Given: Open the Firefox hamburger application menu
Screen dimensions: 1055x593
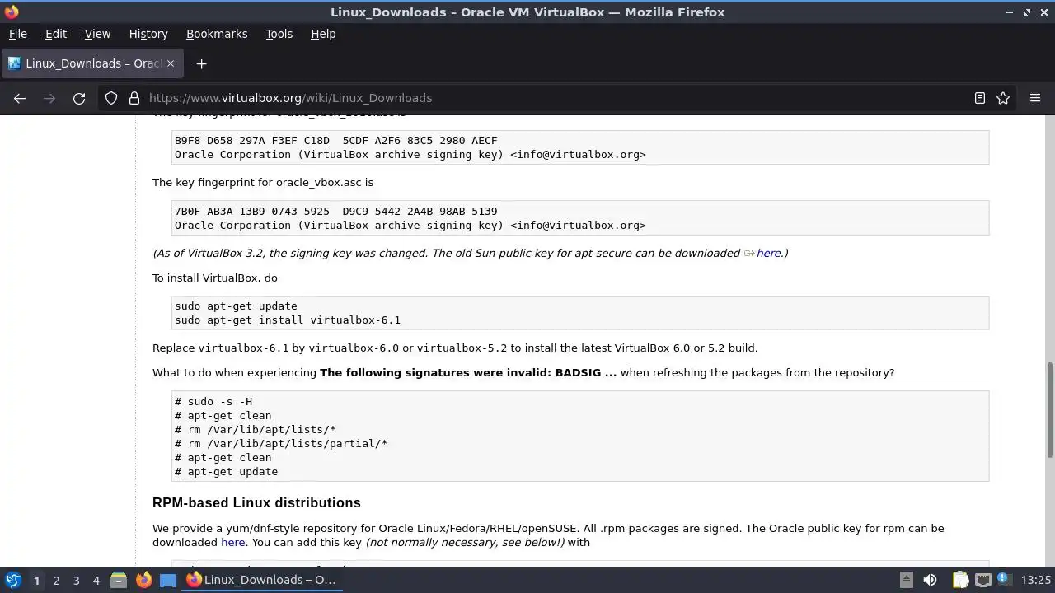Looking at the screenshot, I should pyautogui.click(x=1035, y=98).
